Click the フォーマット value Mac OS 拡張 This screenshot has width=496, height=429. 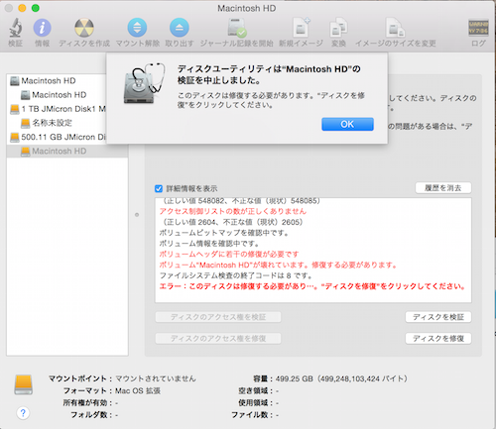pyautogui.click(x=138, y=391)
